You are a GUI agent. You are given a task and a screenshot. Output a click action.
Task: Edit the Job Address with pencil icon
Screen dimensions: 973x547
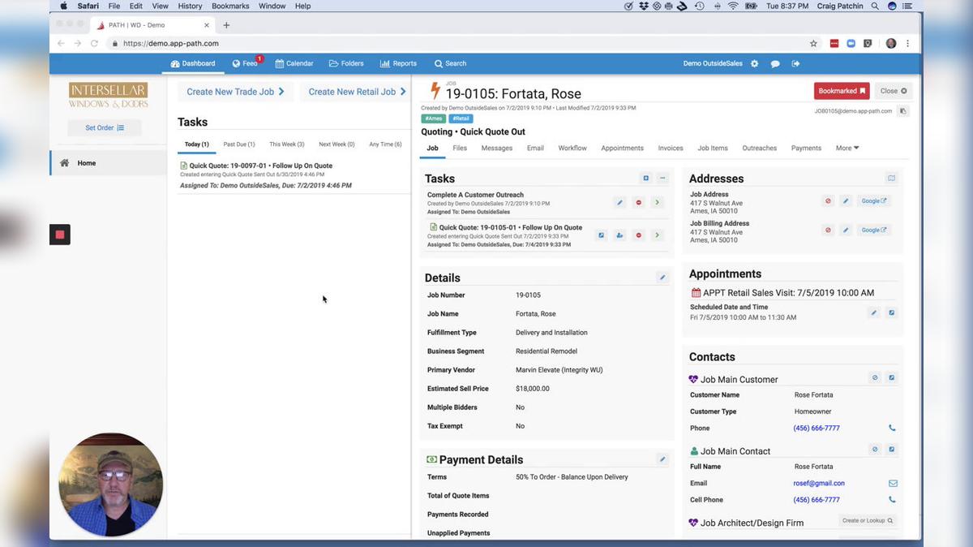click(846, 200)
